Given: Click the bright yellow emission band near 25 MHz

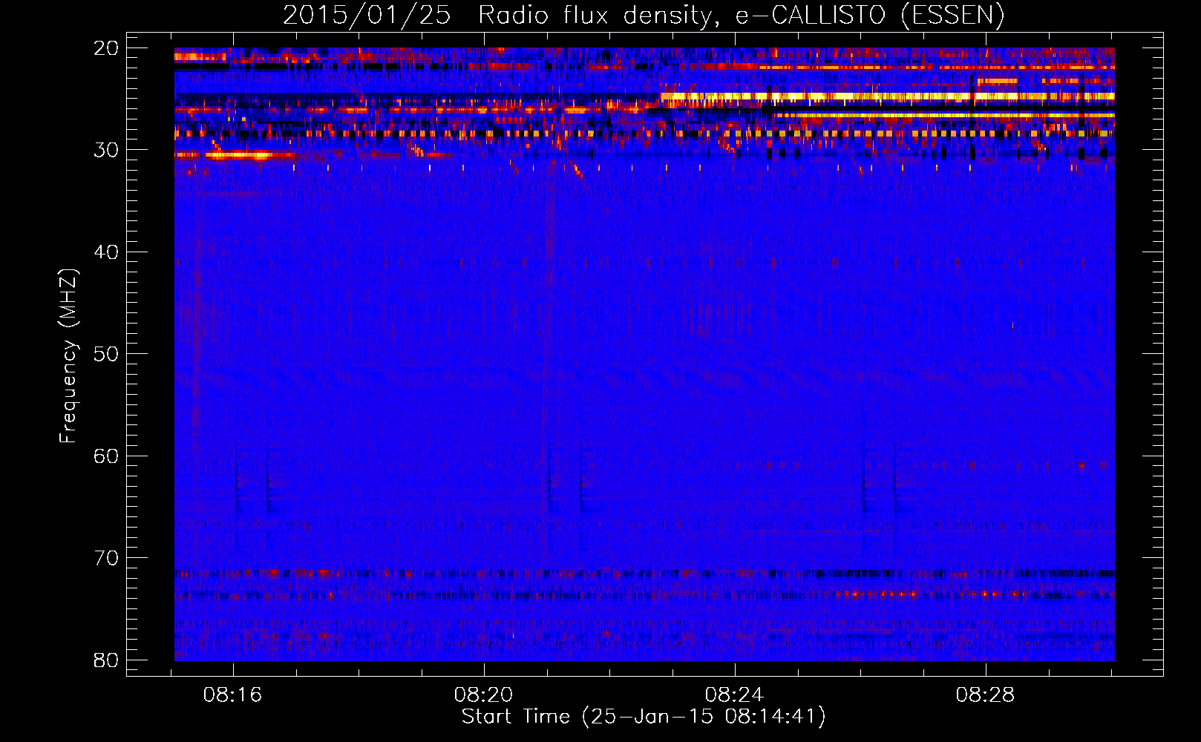Looking at the screenshot, I should [x=887, y=96].
